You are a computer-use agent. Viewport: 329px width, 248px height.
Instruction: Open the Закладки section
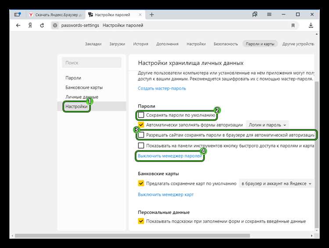click(93, 44)
